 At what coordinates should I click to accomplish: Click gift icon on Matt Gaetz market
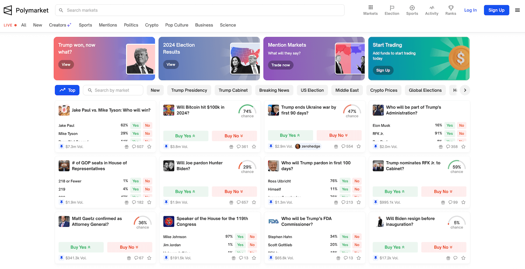129,258
